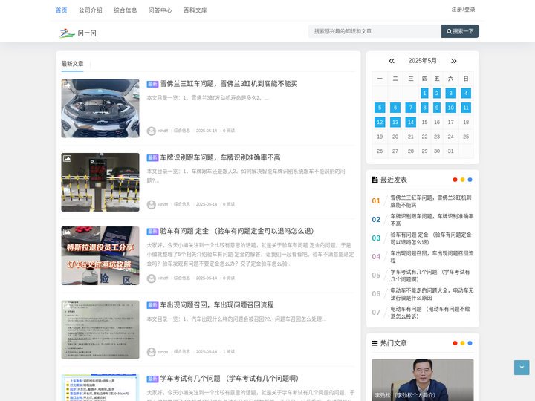535x401 pixels.
Task: Click the car engine thumbnail image
Action: click(x=100, y=108)
